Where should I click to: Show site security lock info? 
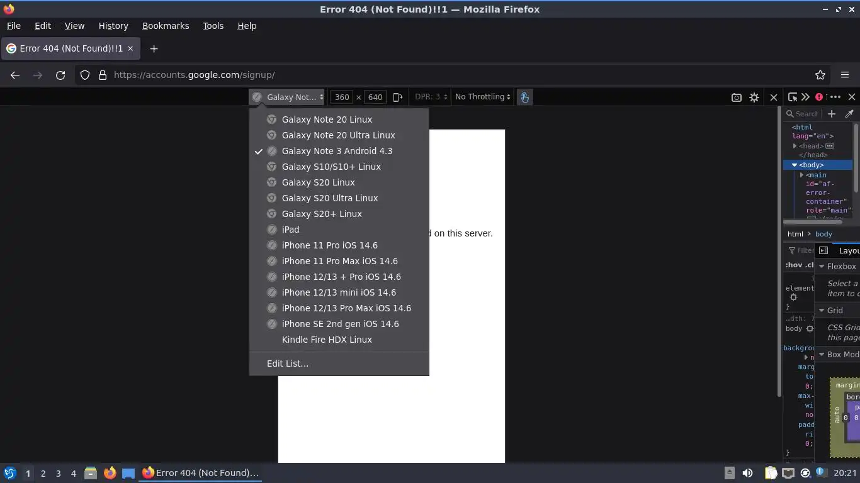[102, 75]
